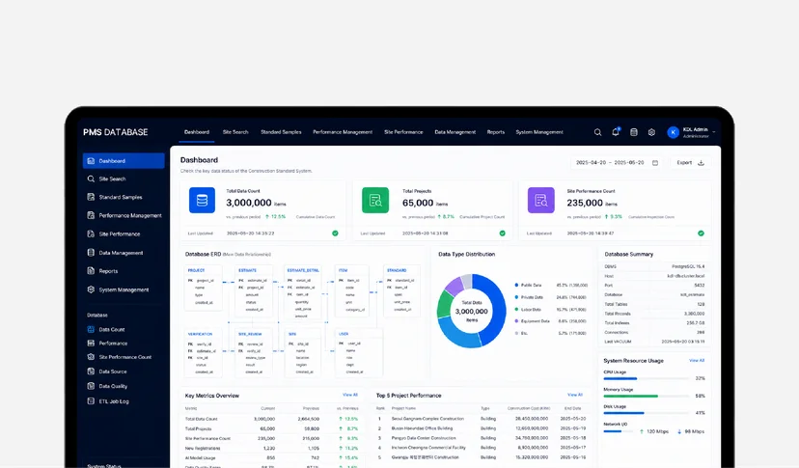Expand the KDL Admin account dropdown arrow

pyautogui.click(x=714, y=132)
